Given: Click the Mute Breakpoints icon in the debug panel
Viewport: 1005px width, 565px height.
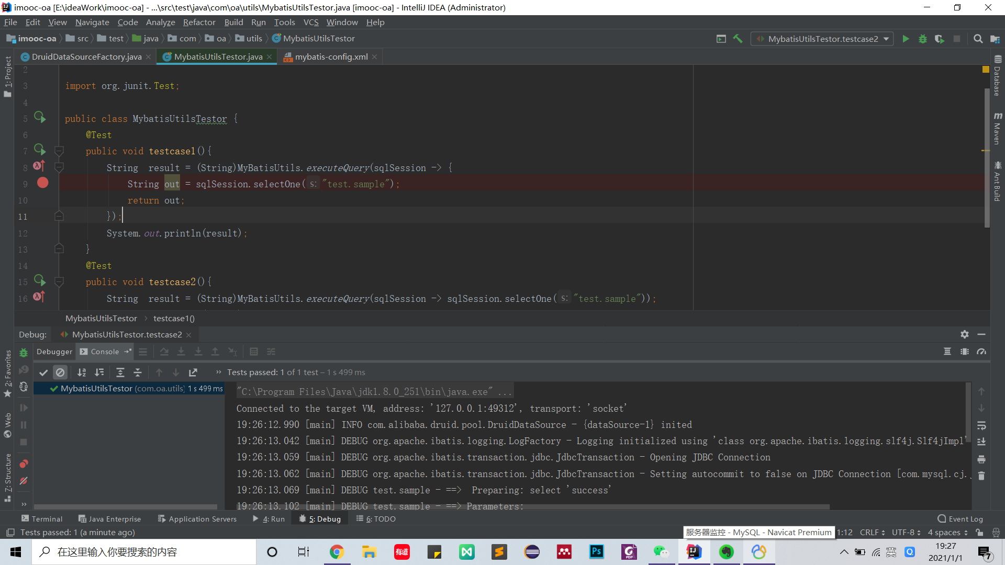Looking at the screenshot, I should [x=24, y=481].
